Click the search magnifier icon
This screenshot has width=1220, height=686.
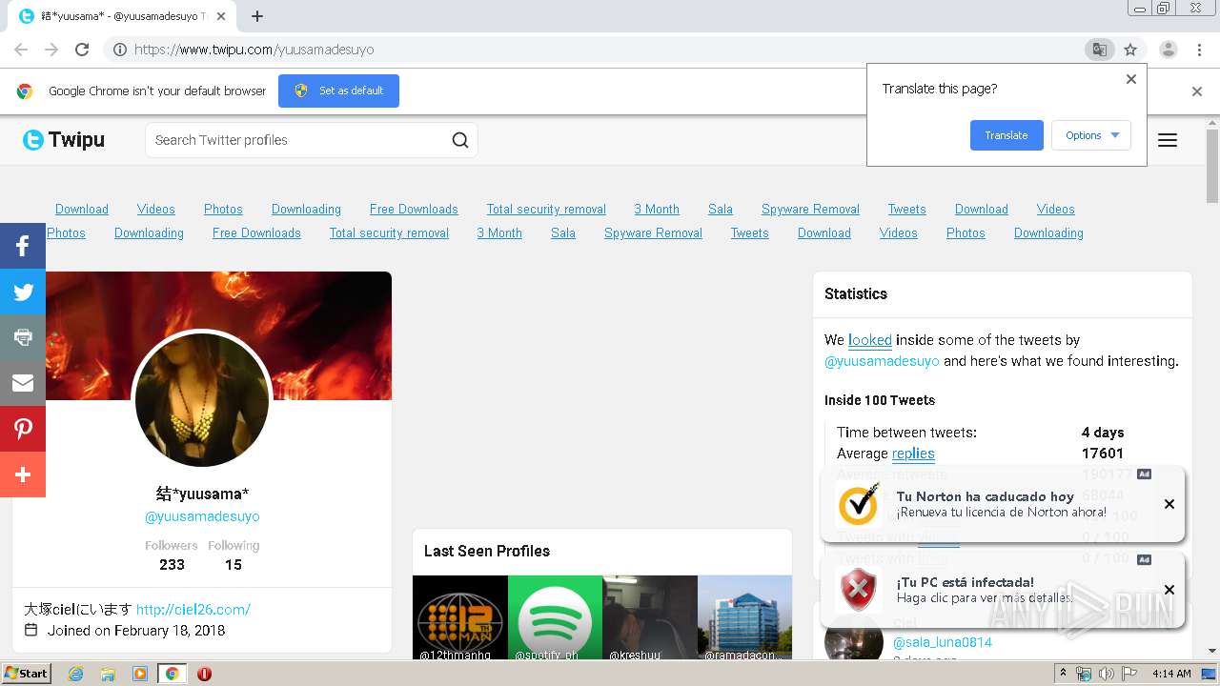pos(460,140)
